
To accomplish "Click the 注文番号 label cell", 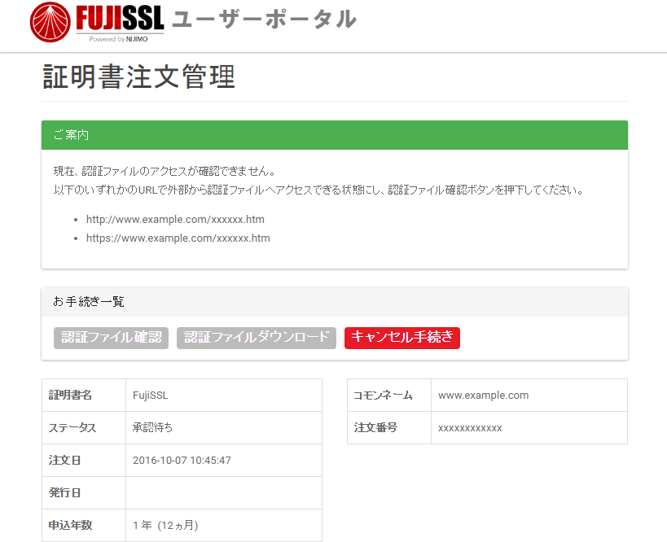I will 389,427.
